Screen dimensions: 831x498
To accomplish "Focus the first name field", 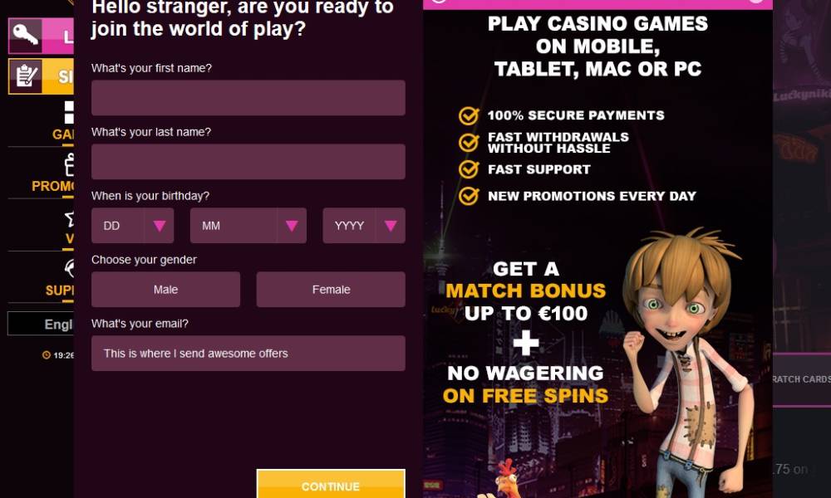I will (248, 98).
